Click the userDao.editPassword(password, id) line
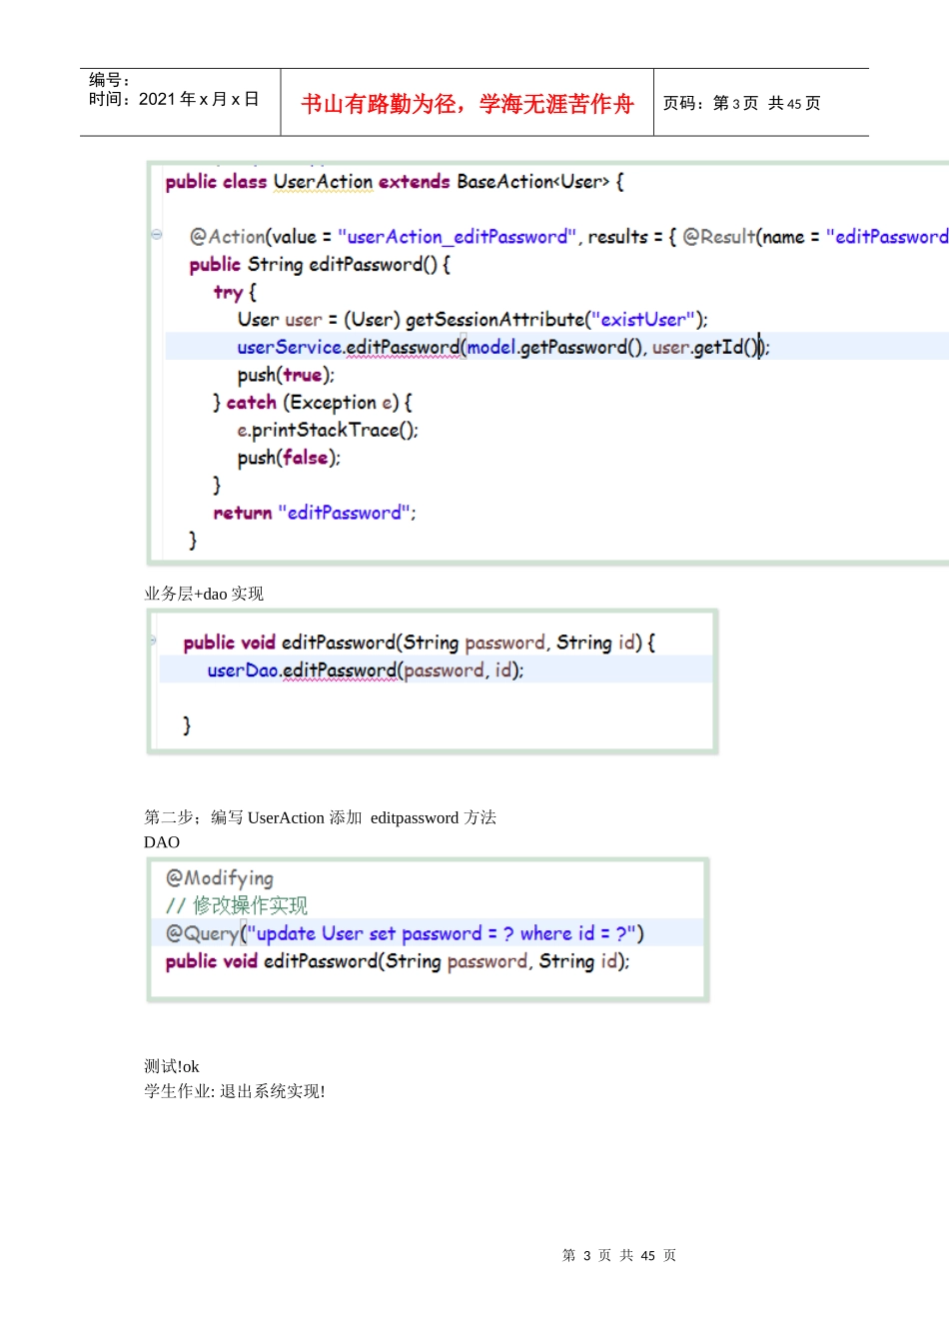Screen dimensions: 949x1343 [x=366, y=670]
